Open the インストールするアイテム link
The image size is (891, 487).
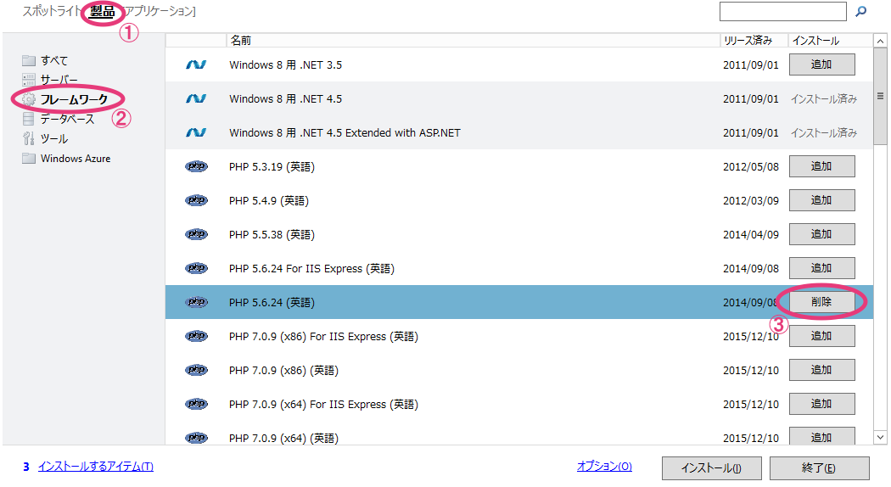point(95,467)
